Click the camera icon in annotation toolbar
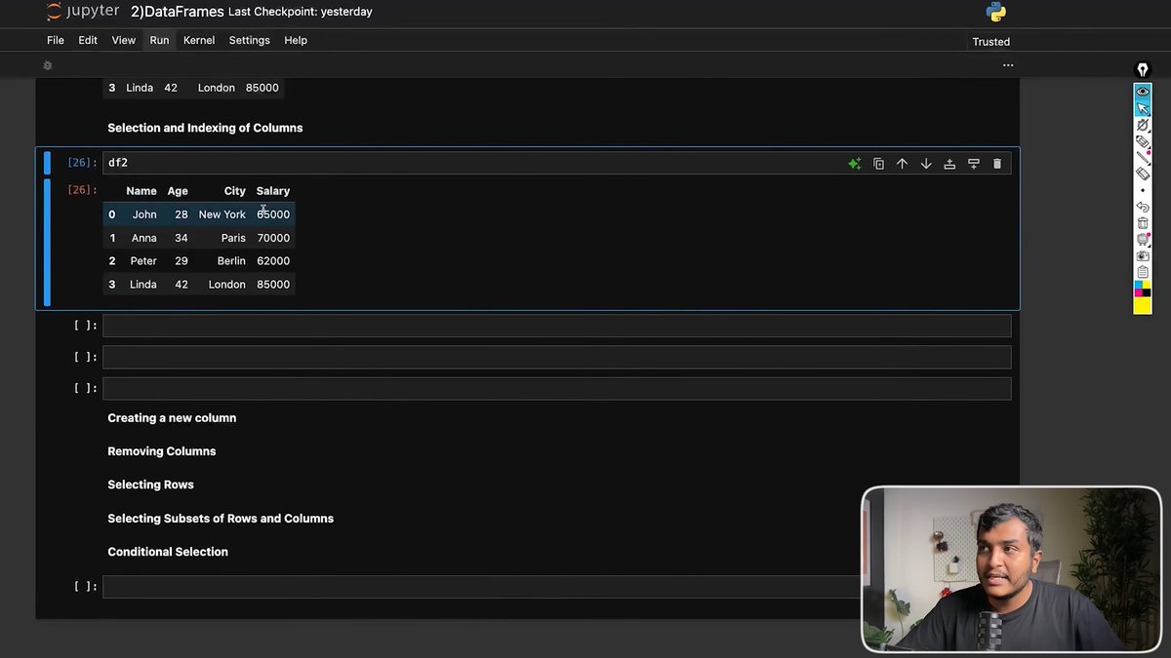This screenshot has width=1171, height=658. pyautogui.click(x=1142, y=255)
